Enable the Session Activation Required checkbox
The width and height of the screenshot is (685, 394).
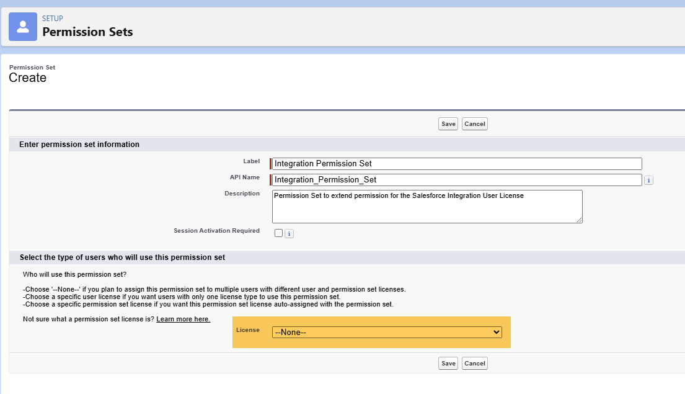(x=278, y=233)
